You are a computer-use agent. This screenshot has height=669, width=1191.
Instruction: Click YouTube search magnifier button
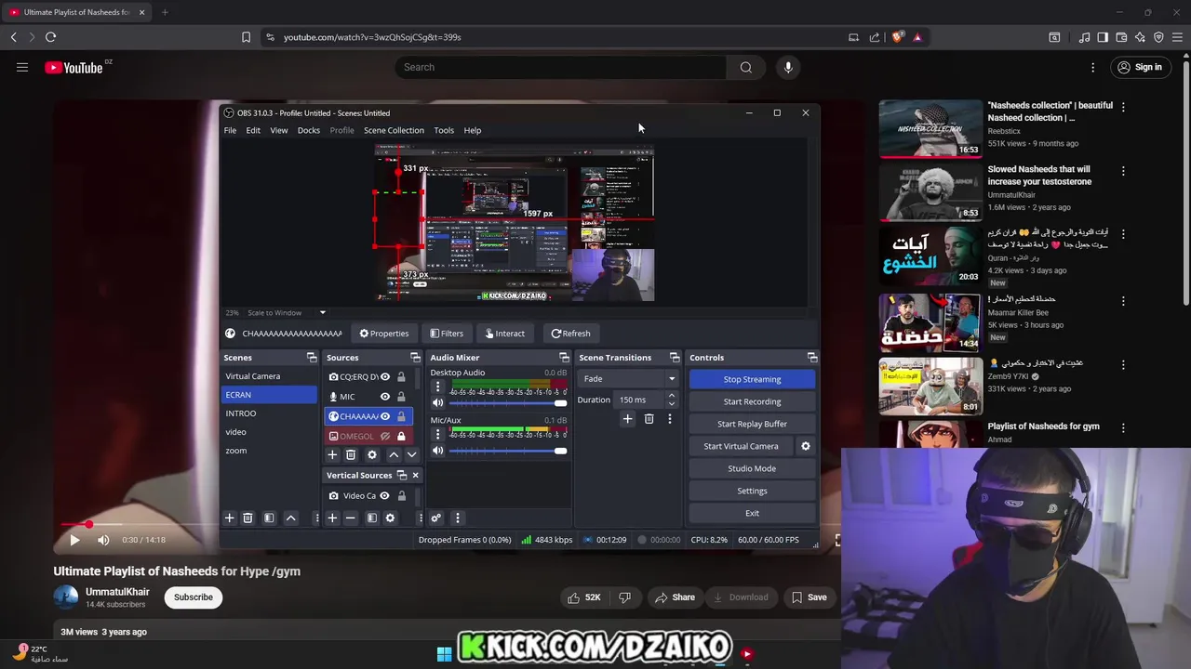coord(745,67)
